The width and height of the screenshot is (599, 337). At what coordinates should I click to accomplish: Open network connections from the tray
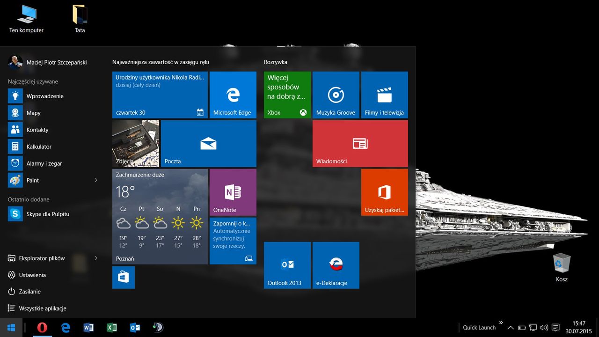tap(533, 328)
